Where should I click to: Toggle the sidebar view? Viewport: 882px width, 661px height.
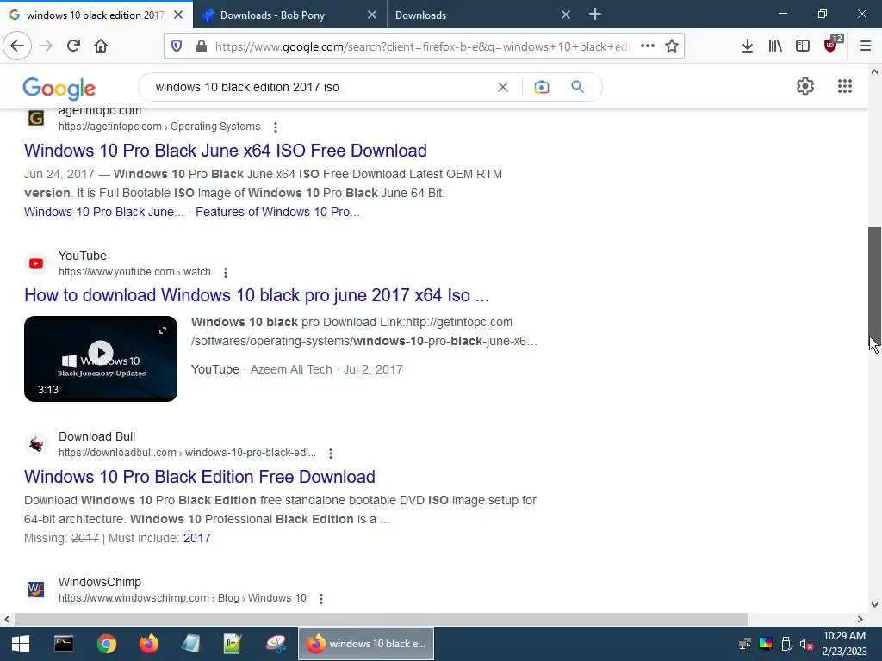point(803,46)
